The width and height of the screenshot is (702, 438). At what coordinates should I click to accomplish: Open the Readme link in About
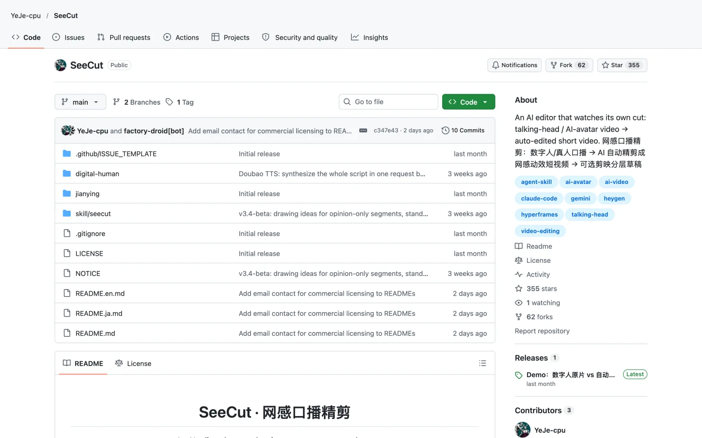[534, 246]
